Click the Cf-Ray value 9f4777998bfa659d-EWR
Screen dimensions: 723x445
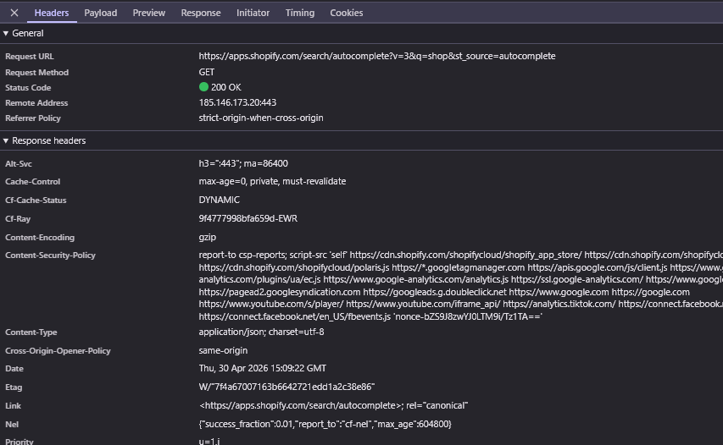(248, 218)
